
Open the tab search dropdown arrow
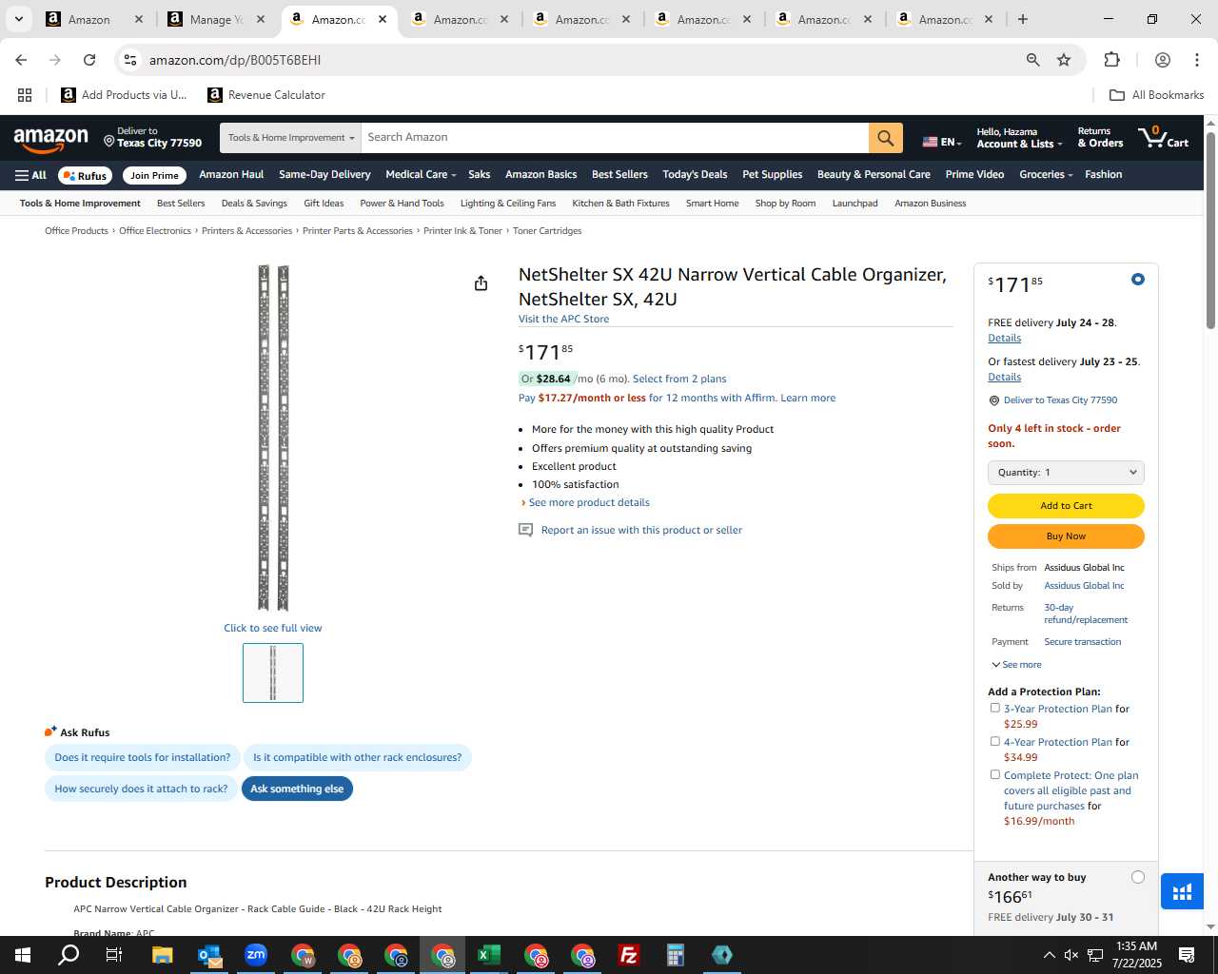click(x=18, y=19)
